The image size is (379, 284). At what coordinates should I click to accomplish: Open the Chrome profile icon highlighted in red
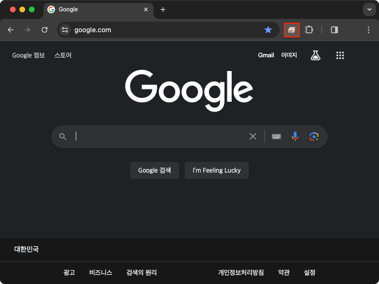pos(291,30)
